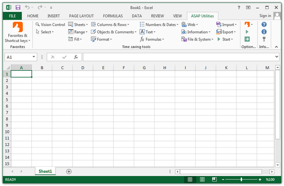284x186 pixels.
Task: Click the Vision Control tool
Action: (x=50, y=25)
